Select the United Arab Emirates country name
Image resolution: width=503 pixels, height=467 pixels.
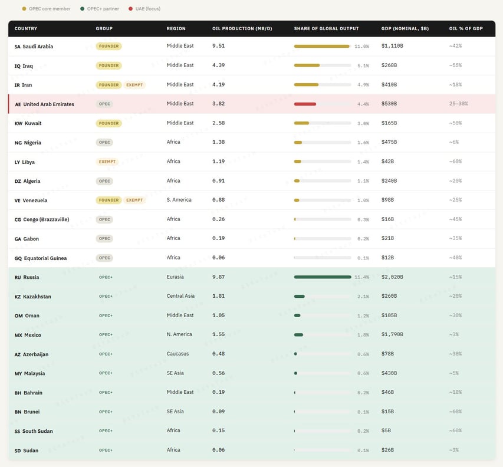pyautogui.click(x=48, y=104)
